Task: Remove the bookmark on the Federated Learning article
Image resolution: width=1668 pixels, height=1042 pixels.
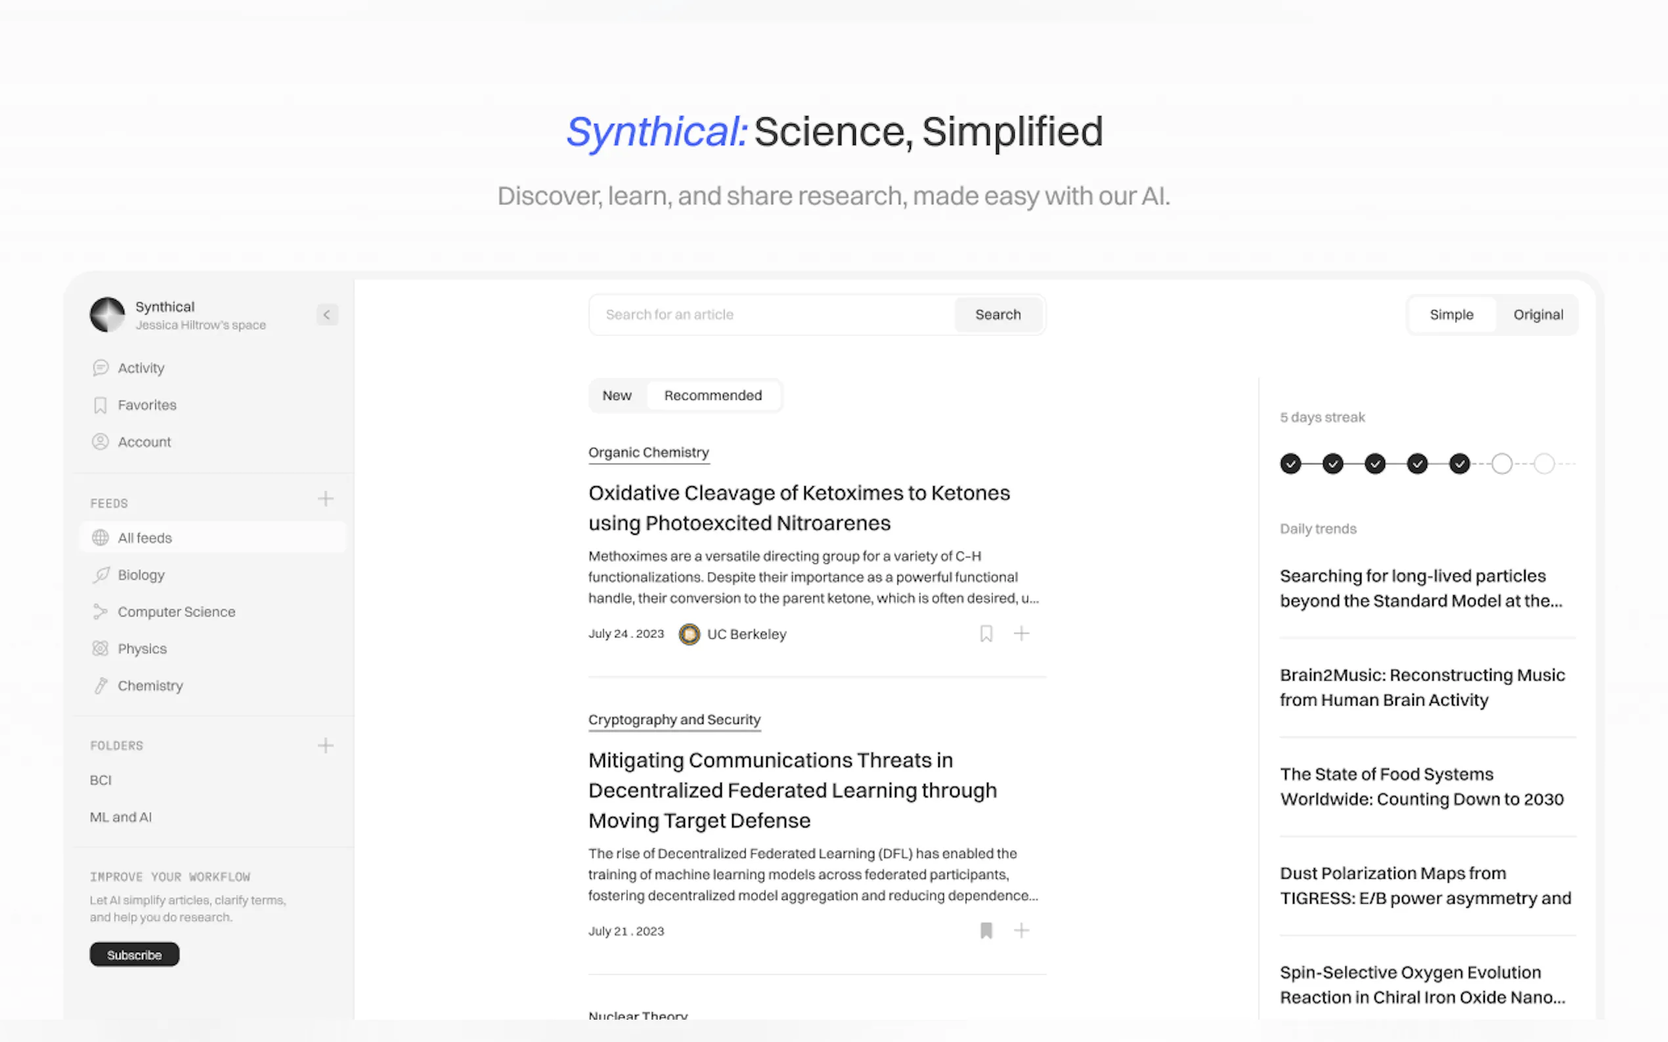Action: tap(986, 930)
